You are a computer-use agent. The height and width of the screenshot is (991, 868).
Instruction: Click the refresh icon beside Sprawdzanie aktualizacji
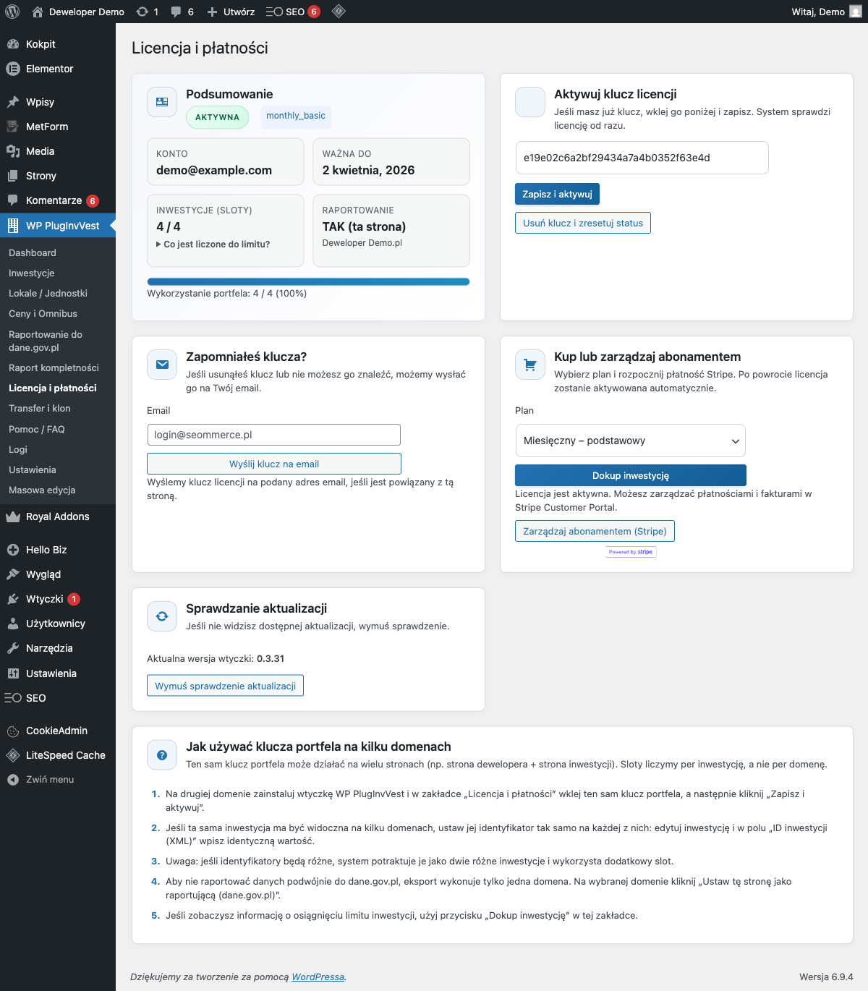162,617
